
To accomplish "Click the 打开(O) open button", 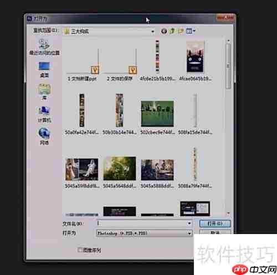I will [215, 224].
